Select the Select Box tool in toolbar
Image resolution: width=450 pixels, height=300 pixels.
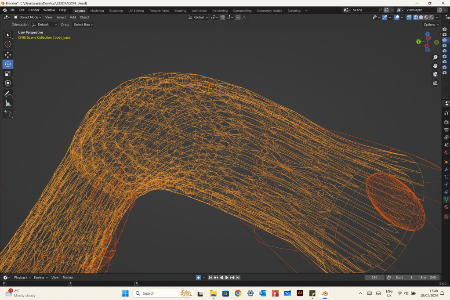(x=8, y=35)
